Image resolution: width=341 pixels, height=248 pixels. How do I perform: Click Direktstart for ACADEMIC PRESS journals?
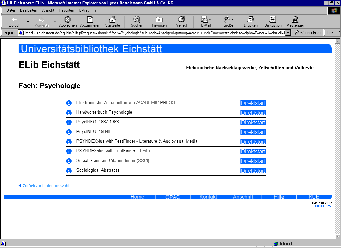pyautogui.click(x=253, y=103)
